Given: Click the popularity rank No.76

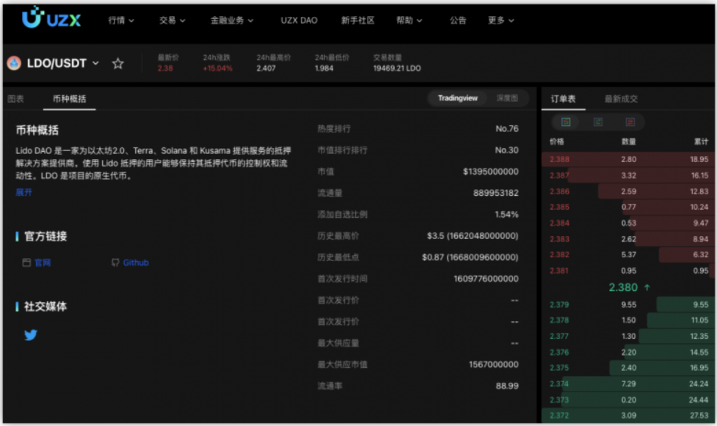Looking at the screenshot, I should pyautogui.click(x=507, y=128).
